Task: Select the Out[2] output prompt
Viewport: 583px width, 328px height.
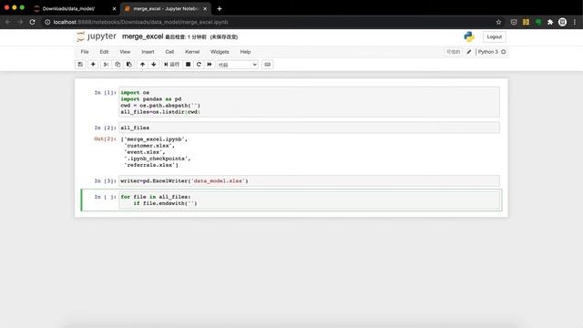Action: tap(105, 138)
